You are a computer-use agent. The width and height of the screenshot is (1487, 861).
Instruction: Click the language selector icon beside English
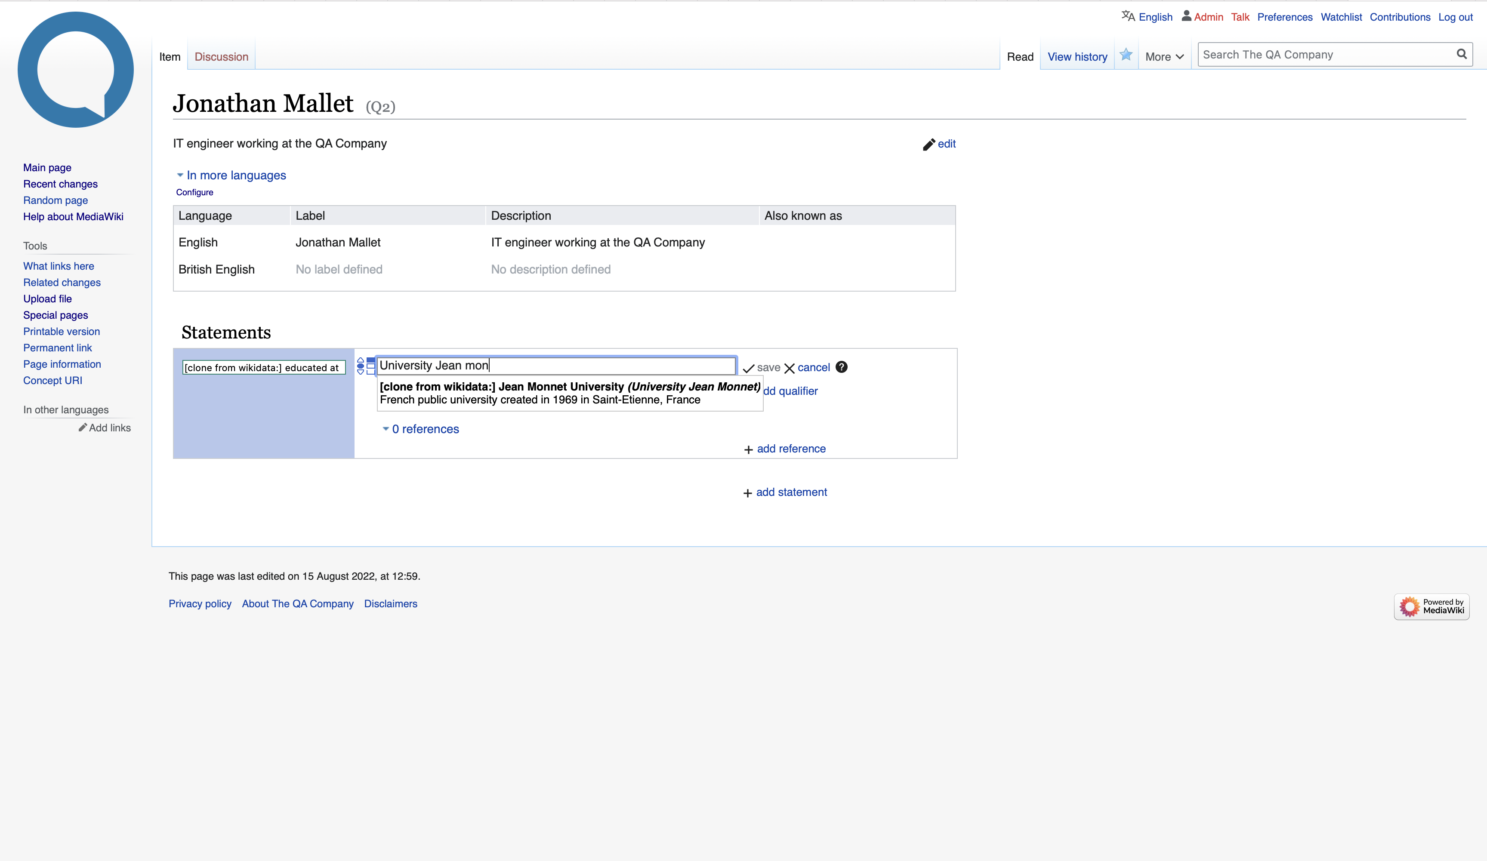point(1128,16)
